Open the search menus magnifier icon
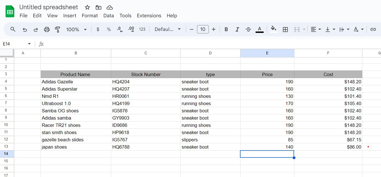Image resolution: width=381 pixels, height=177 pixels. 13,29
